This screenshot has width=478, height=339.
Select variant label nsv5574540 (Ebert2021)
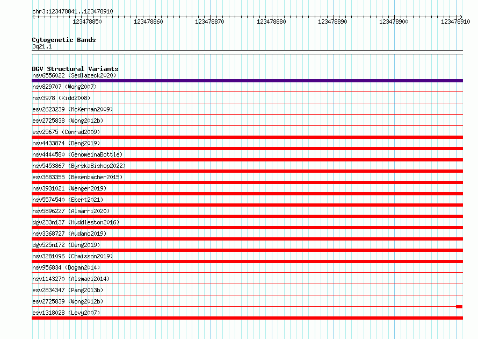point(68,200)
